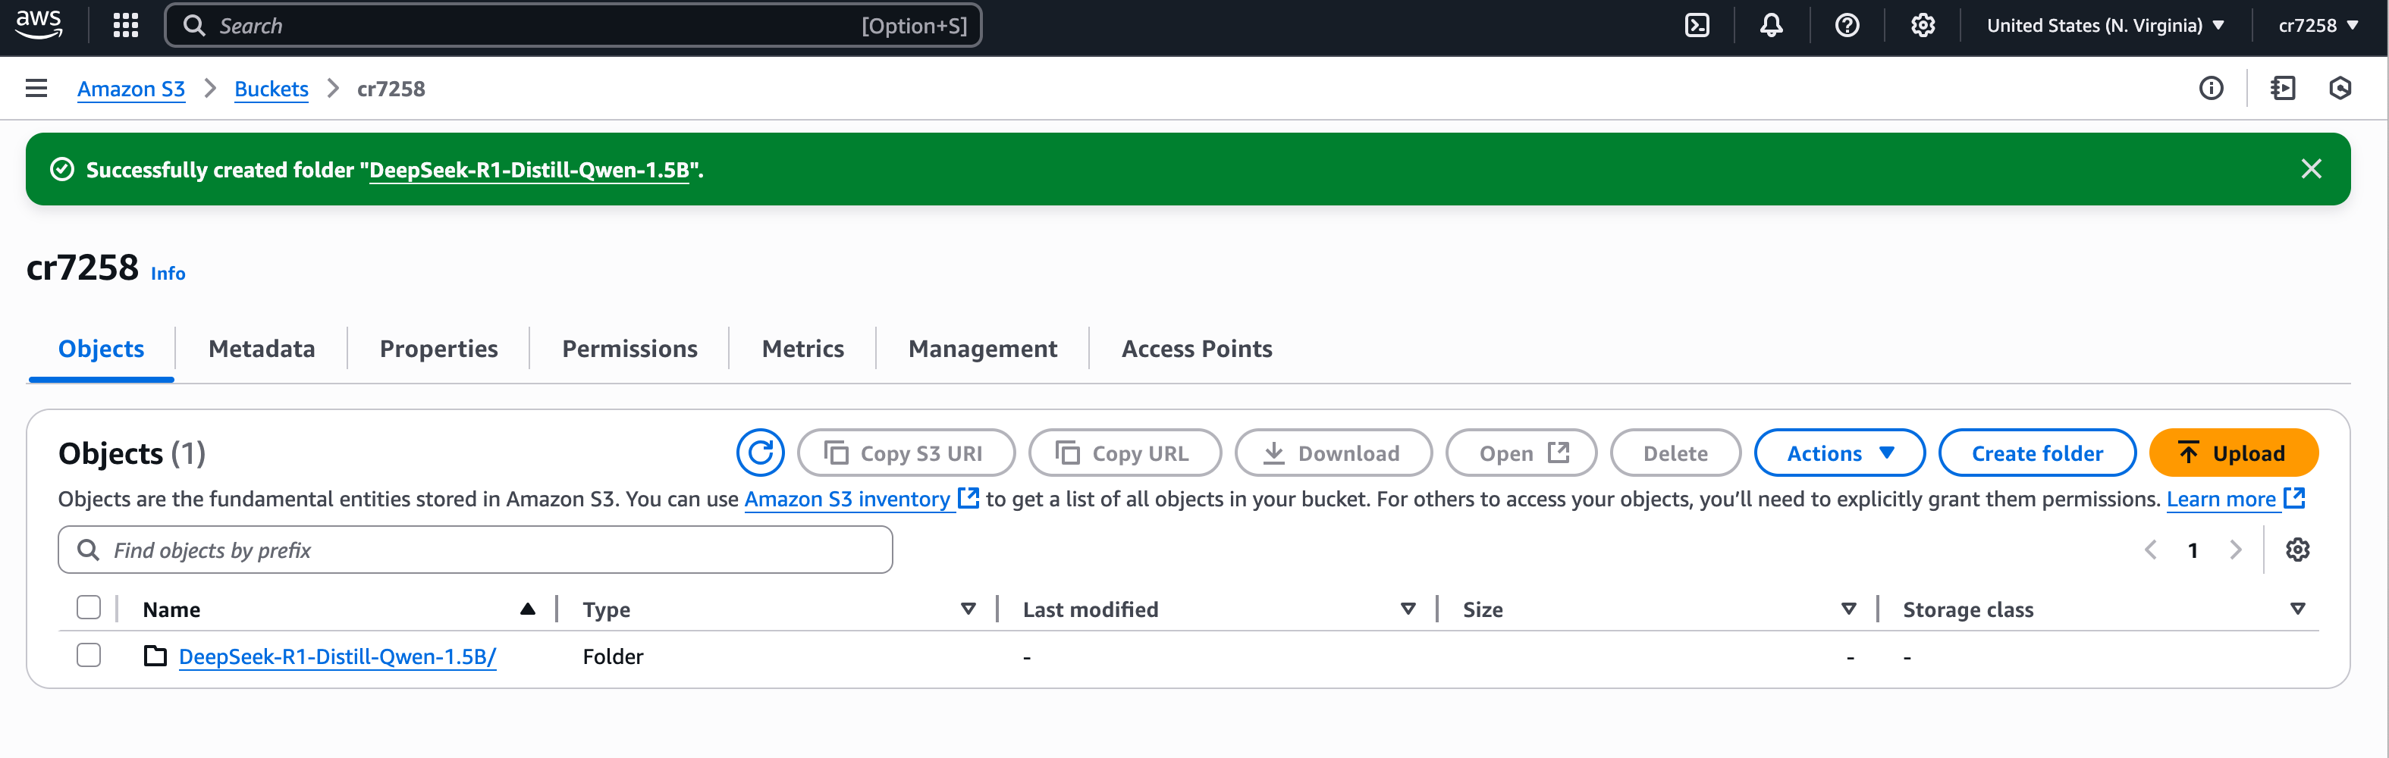The height and width of the screenshot is (758, 2389).
Task: Switch to the Metrics tab
Action: pyautogui.click(x=802, y=349)
